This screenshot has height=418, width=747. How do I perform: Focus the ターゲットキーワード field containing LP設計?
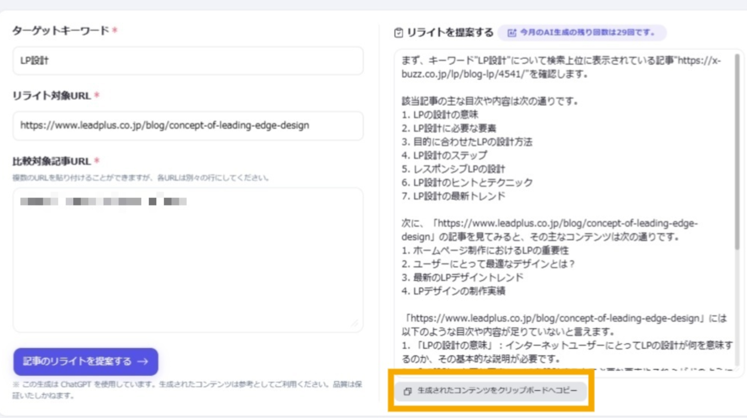[x=187, y=61]
